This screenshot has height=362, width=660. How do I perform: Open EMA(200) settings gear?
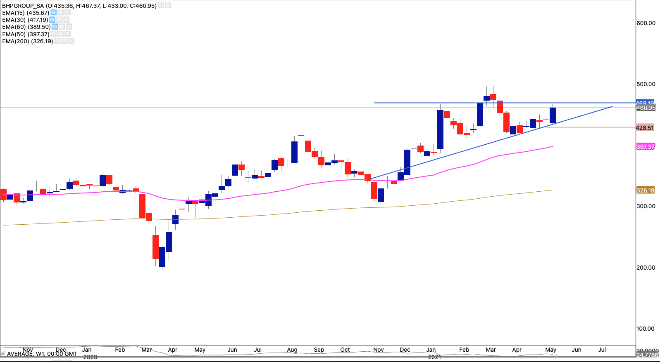[64, 41]
